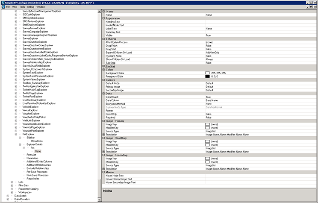Edit the Name property value field
This screenshot has width=318, height=203.
click(261, 15)
